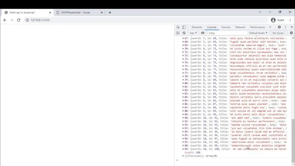Open DevTools settings gear

(279, 27)
